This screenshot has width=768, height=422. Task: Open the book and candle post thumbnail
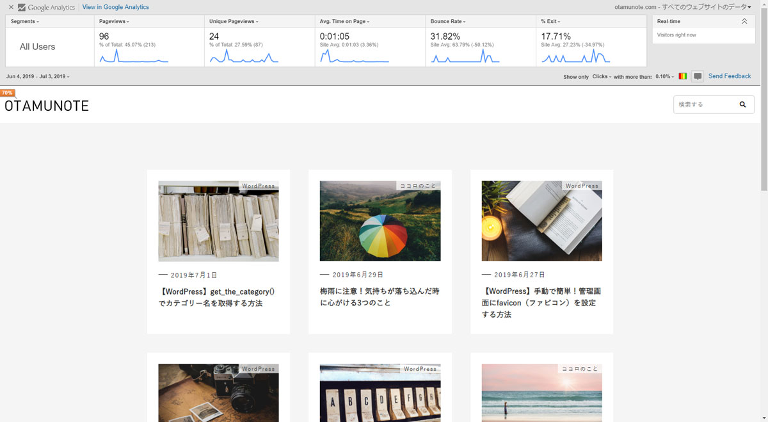[x=541, y=221]
